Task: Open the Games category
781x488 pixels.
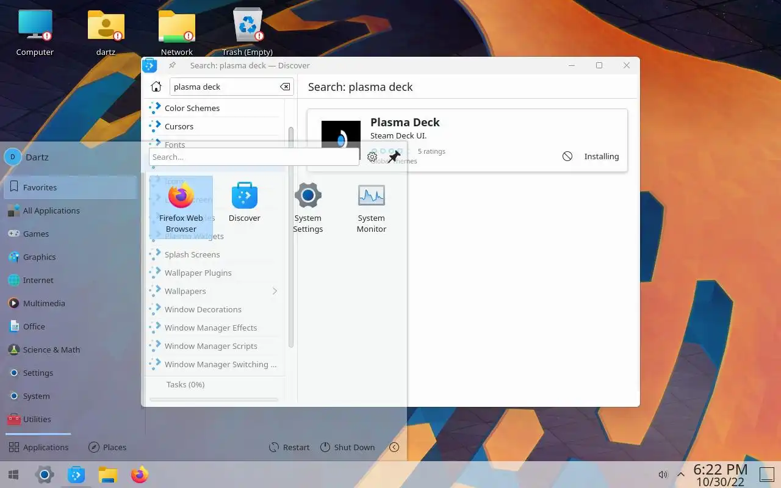Action: coord(71,234)
